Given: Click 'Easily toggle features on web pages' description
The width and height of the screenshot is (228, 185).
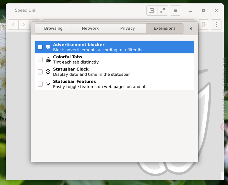Looking at the screenshot, I should [x=100, y=87].
